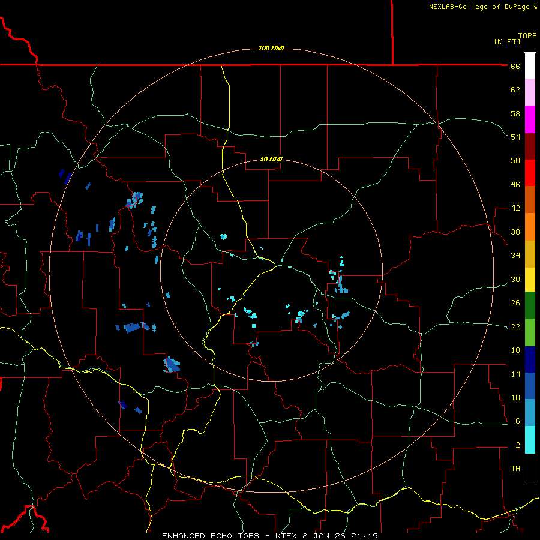Click the "TOPS" legend title
This screenshot has width=540, height=540.
point(527,36)
